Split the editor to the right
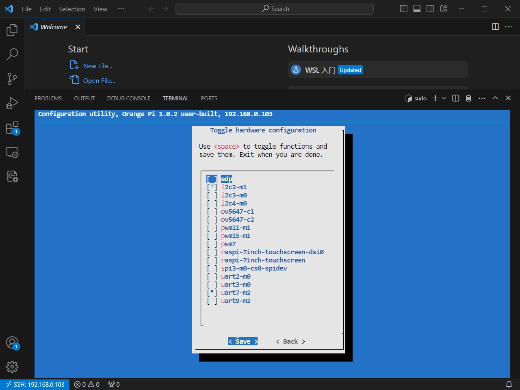The image size is (520, 390). click(495, 26)
